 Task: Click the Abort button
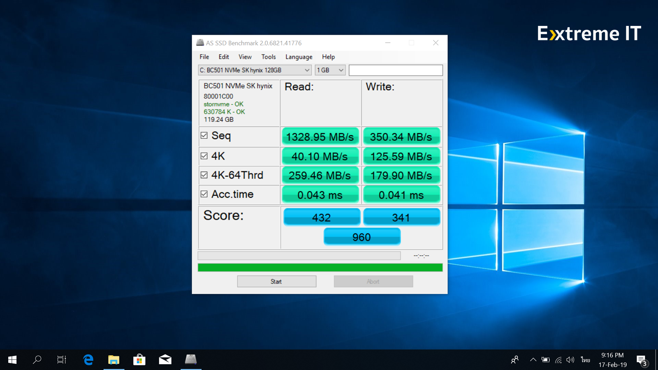click(373, 281)
